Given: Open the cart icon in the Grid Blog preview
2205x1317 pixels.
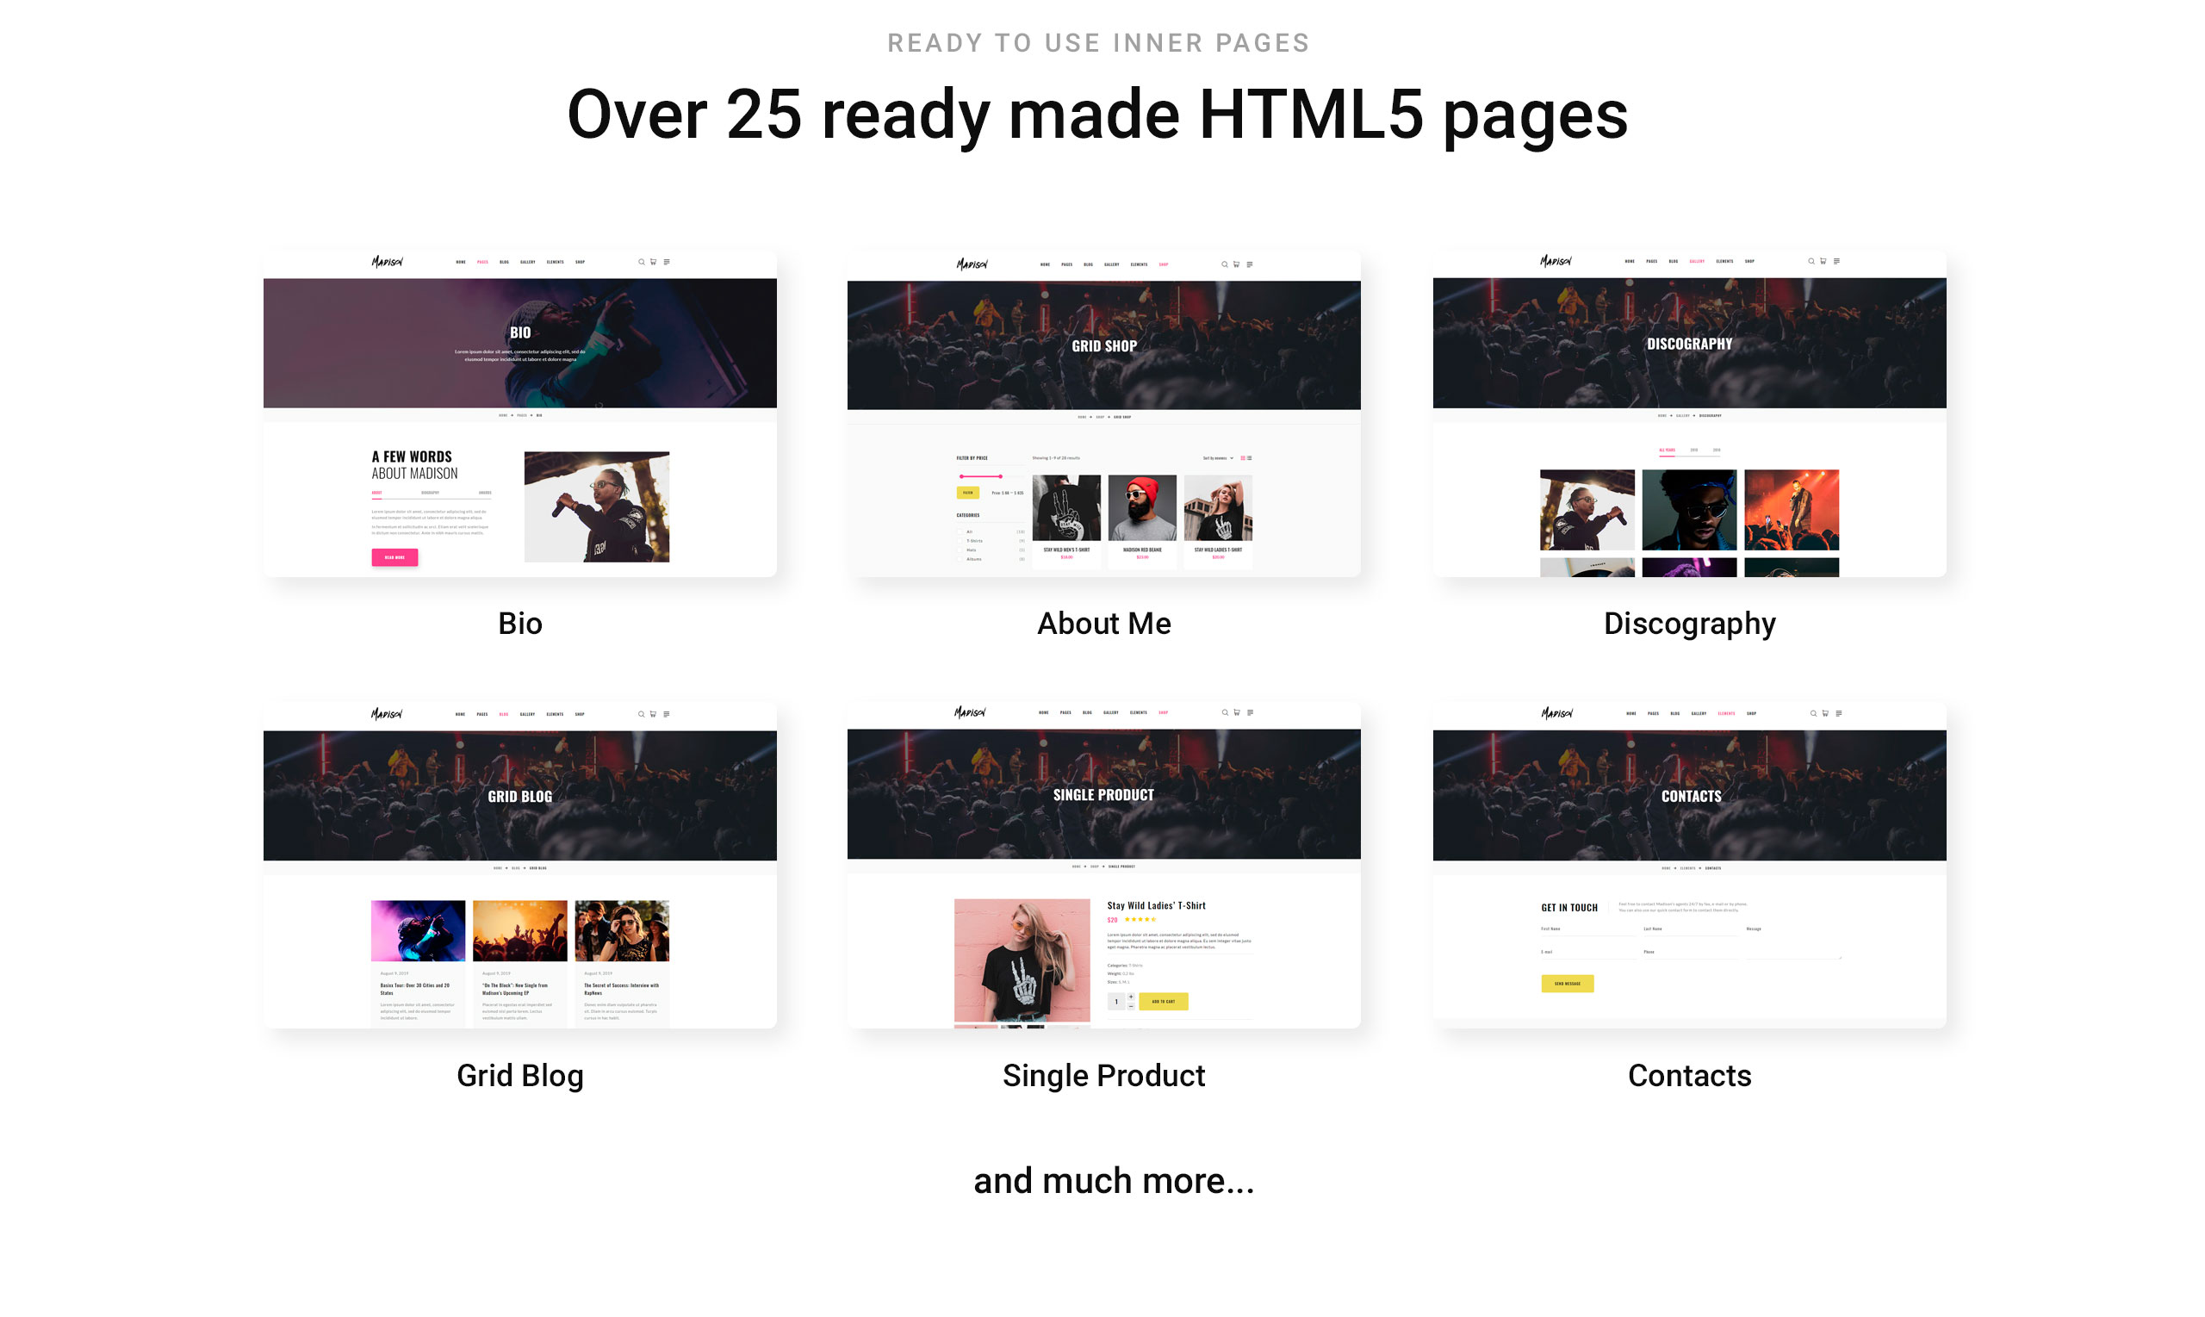Looking at the screenshot, I should pyautogui.click(x=655, y=715).
